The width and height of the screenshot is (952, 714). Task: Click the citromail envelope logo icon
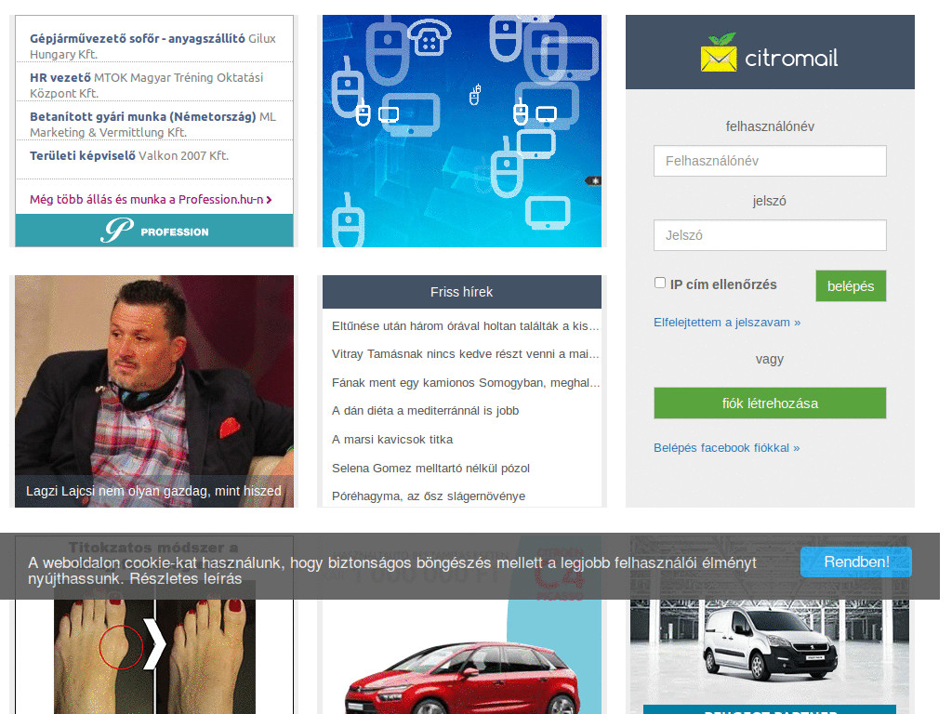pyautogui.click(x=719, y=53)
